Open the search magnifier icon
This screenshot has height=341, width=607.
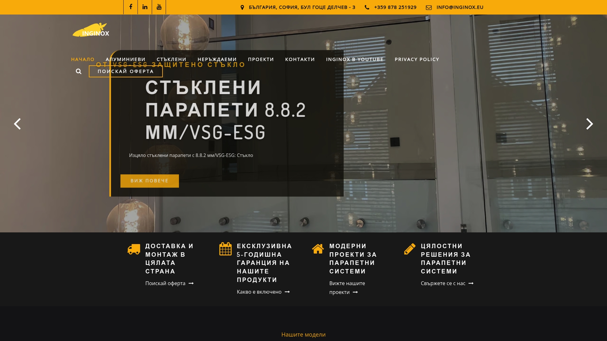78,71
